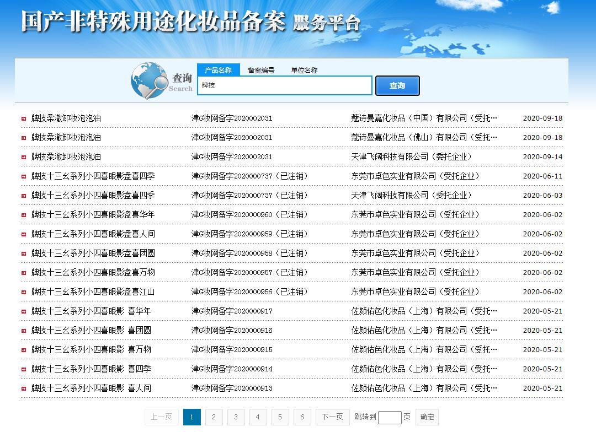Image resolution: width=596 pixels, height=432 pixels.
Task: Go to previous page with 上一页
Action: click(162, 417)
